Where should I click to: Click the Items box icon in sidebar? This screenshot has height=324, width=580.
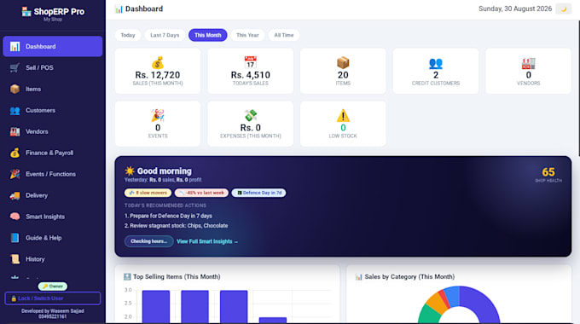coord(14,90)
